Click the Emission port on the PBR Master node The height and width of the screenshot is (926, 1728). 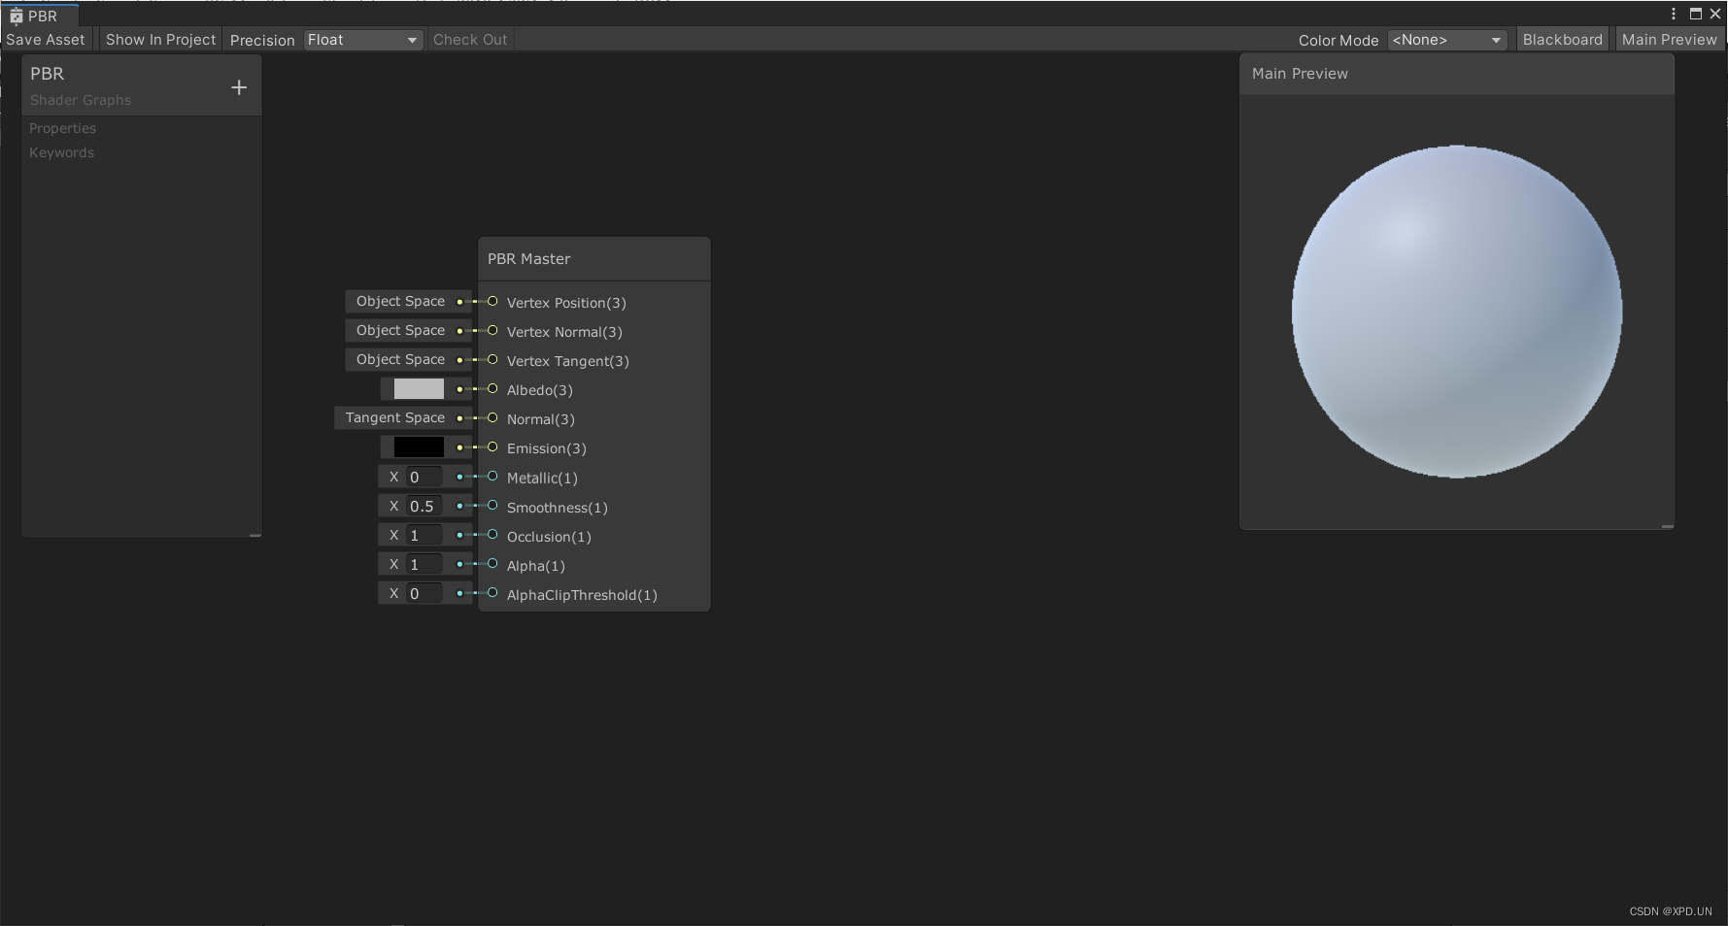pyautogui.click(x=491, y=447)
